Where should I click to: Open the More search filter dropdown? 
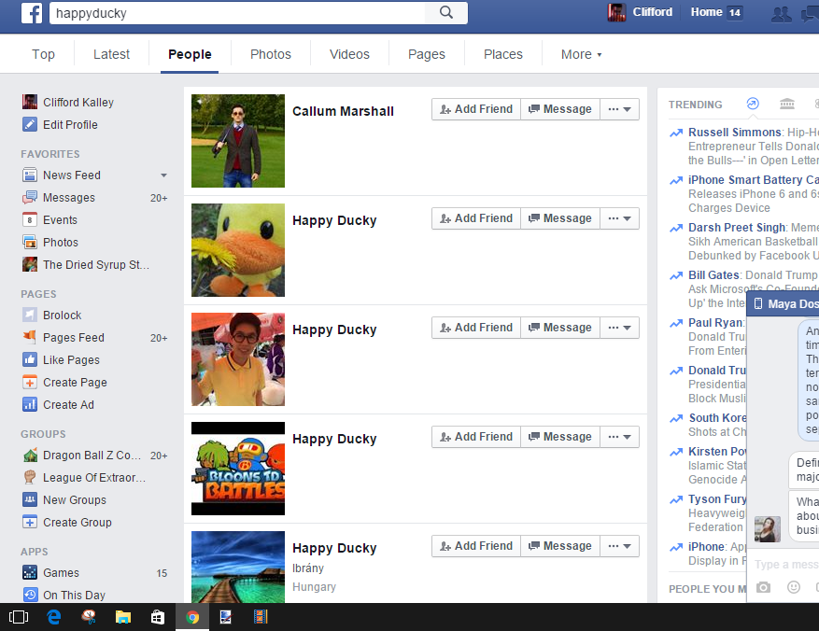pos(581,54)
